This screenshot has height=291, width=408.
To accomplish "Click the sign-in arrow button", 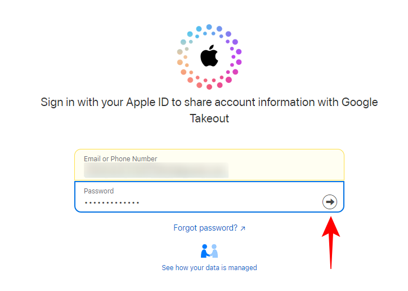I will point(330,202).
